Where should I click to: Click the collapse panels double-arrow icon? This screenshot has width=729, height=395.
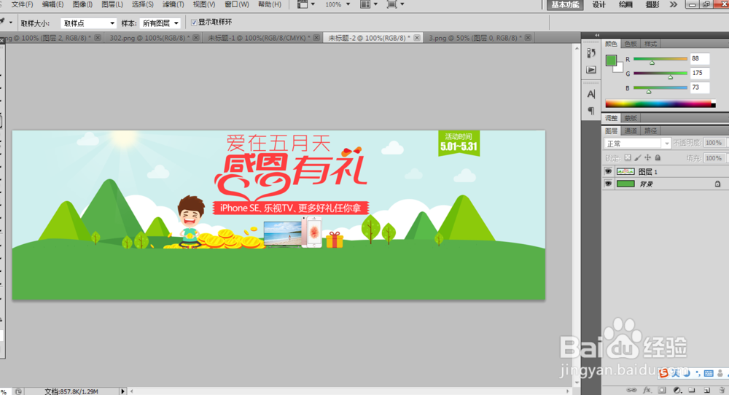(x=597, y=35)
